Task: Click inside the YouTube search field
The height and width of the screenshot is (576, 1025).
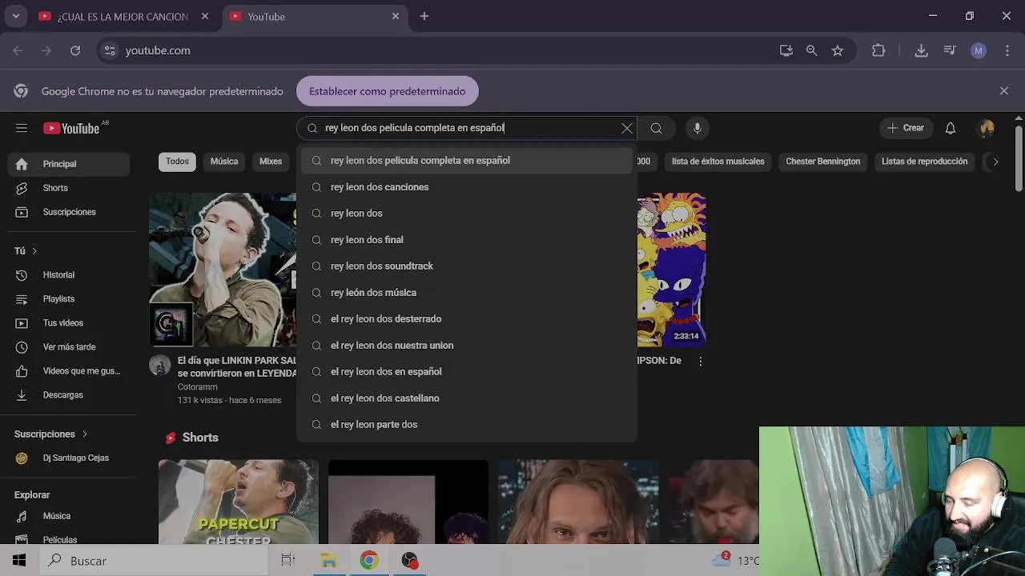Action: 468,128
